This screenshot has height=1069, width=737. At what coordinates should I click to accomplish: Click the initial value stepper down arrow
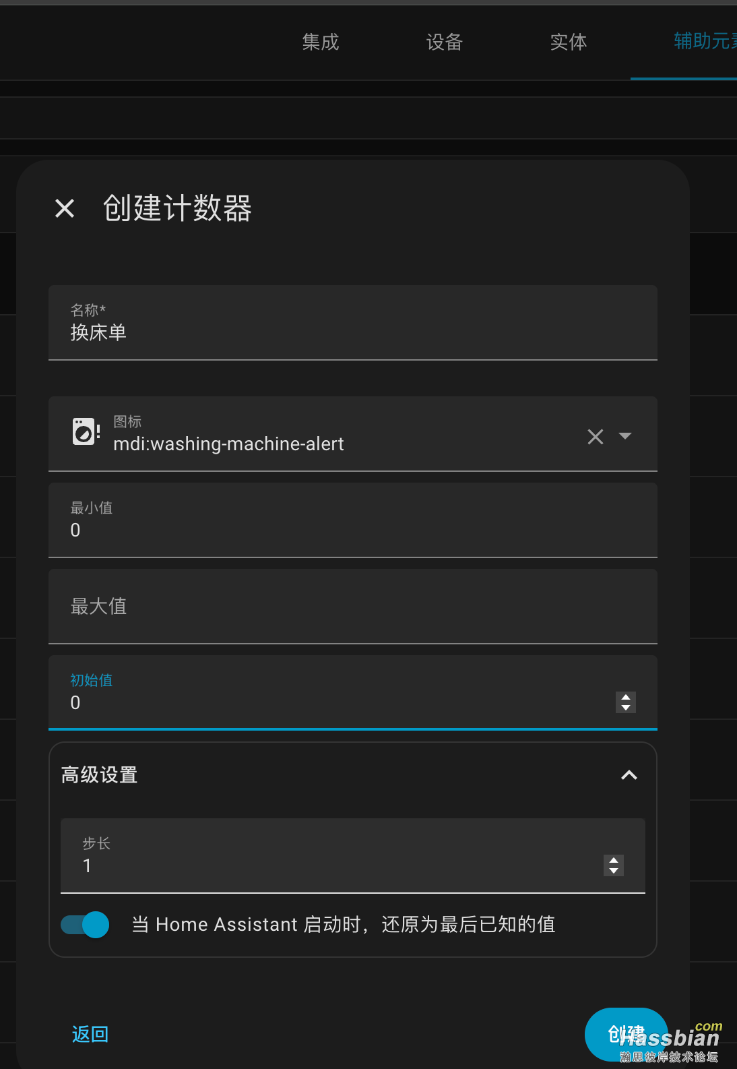(x=625, y=709)
